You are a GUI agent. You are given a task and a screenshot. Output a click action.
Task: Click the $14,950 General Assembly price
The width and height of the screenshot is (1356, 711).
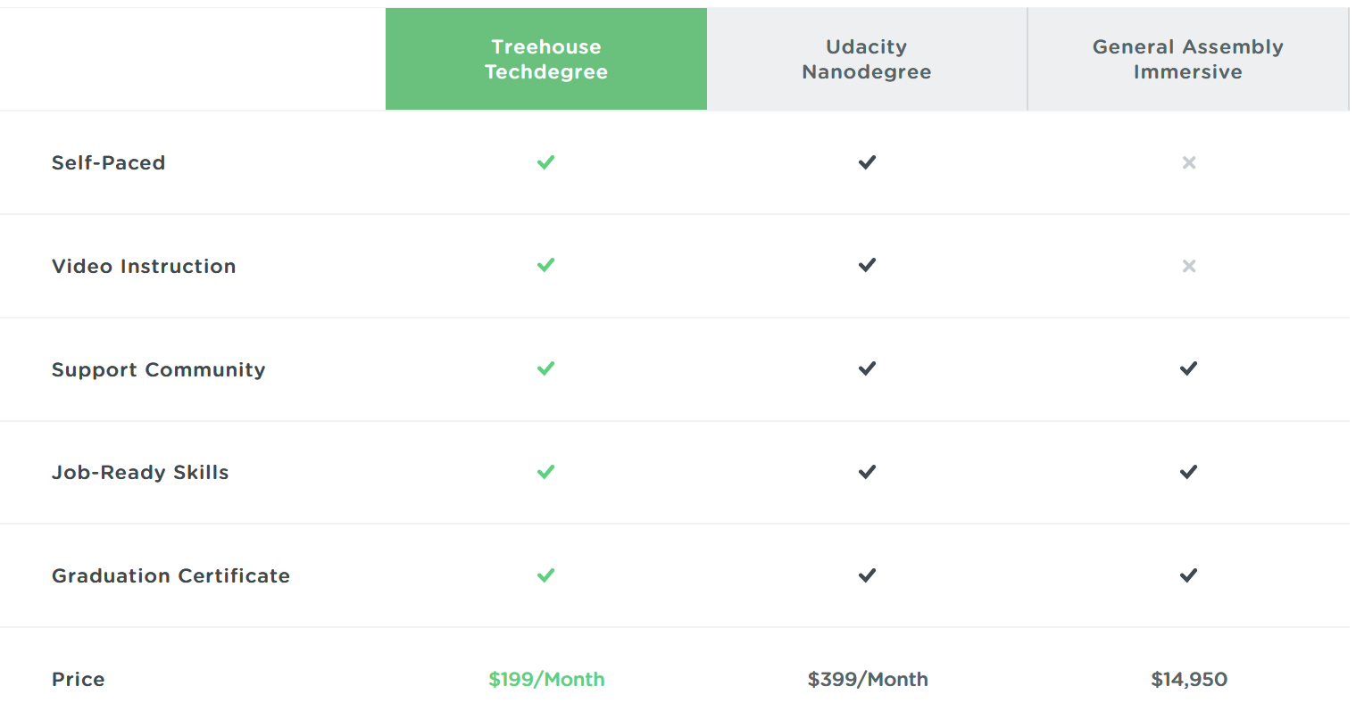coord(1189,680)
